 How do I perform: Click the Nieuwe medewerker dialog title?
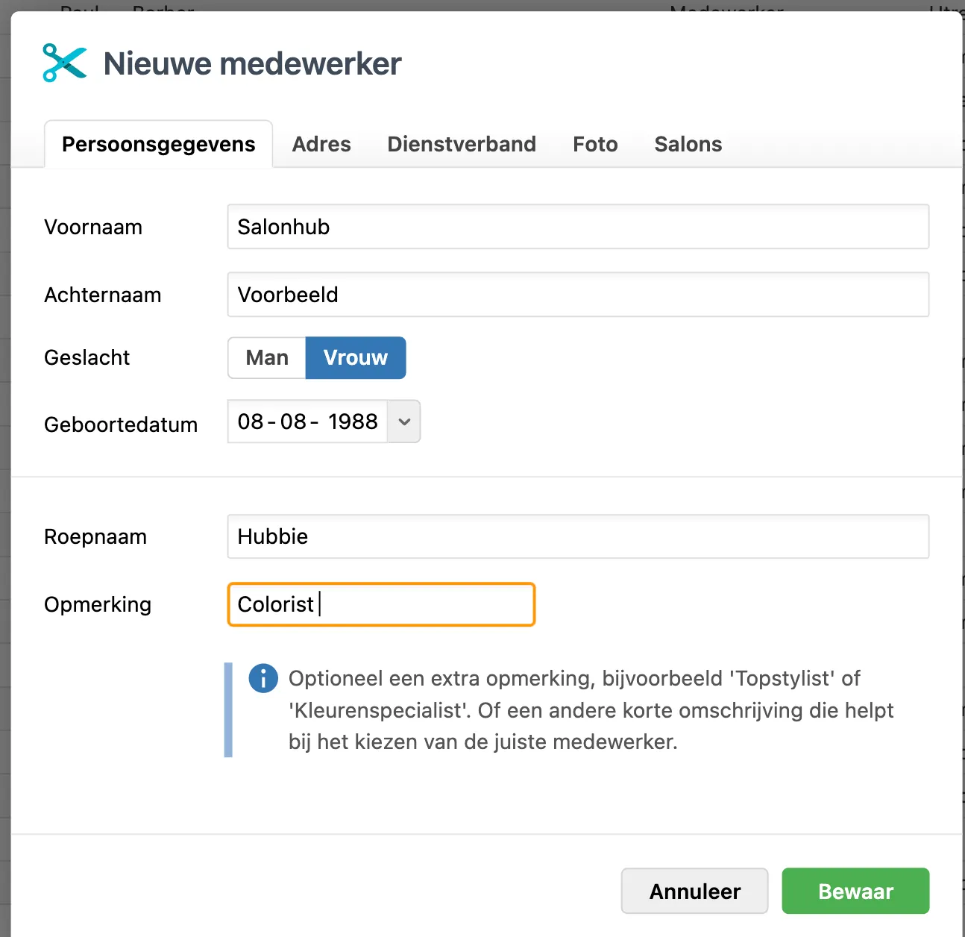coord(252,63)
